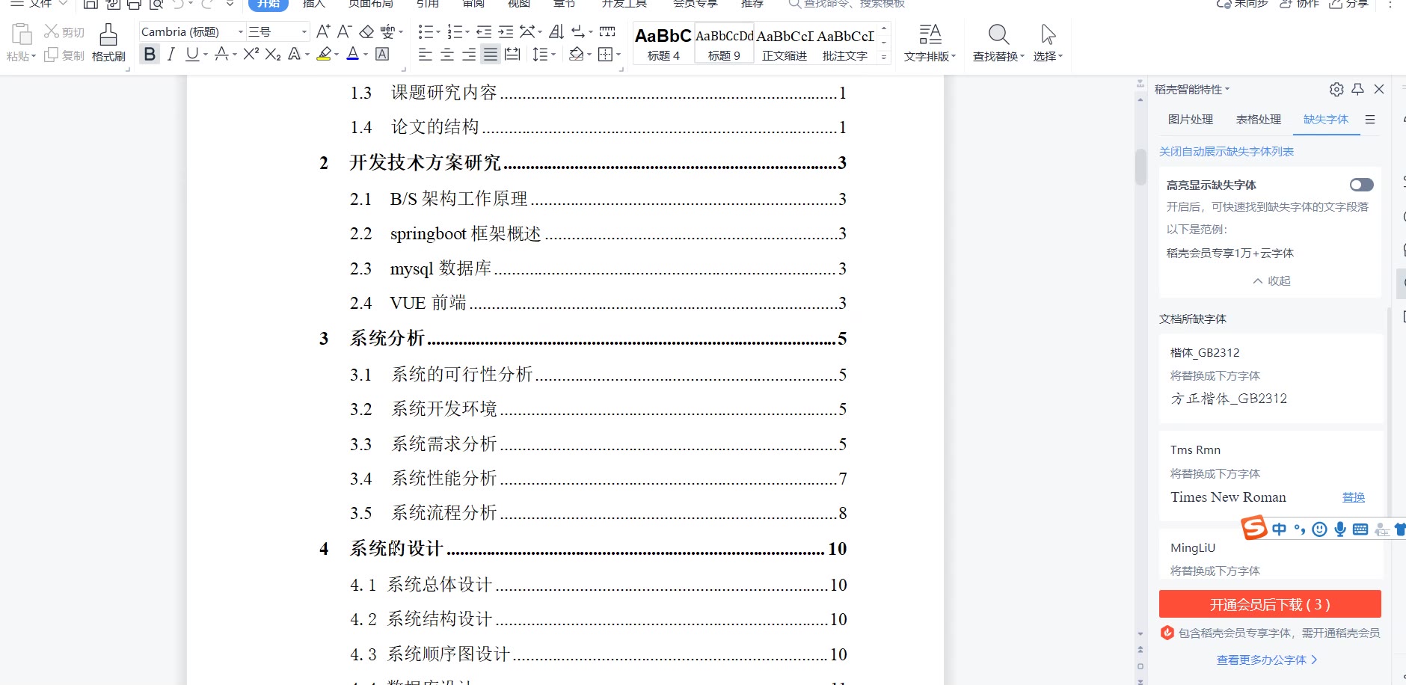Screen dimensions: 1406x685
Task: Click the align right icon
Action: click(x=469, y=54)
